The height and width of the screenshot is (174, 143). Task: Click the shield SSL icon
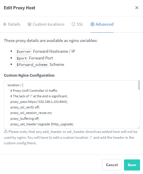[73, 24]
